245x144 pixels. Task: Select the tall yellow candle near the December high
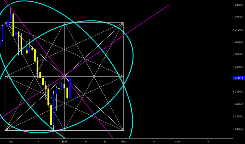[13, 25]
